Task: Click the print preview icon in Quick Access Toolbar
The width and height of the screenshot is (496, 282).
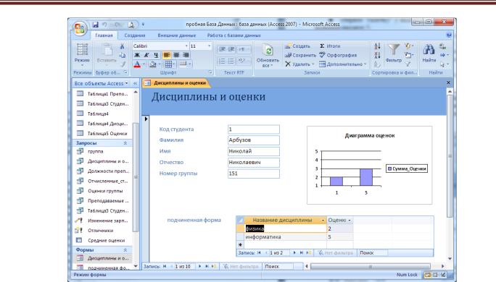Action: coord(131,25)
